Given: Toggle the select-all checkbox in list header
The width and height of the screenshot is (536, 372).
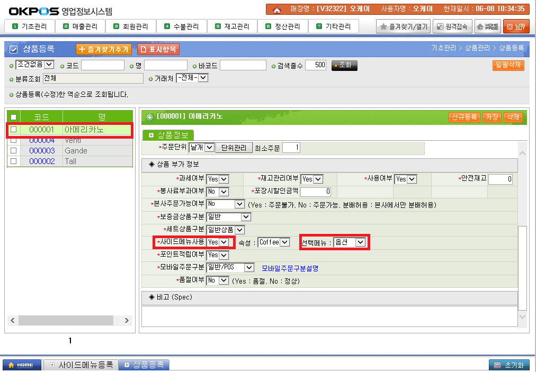Looking at the screenshot, I should coord(13,117).
